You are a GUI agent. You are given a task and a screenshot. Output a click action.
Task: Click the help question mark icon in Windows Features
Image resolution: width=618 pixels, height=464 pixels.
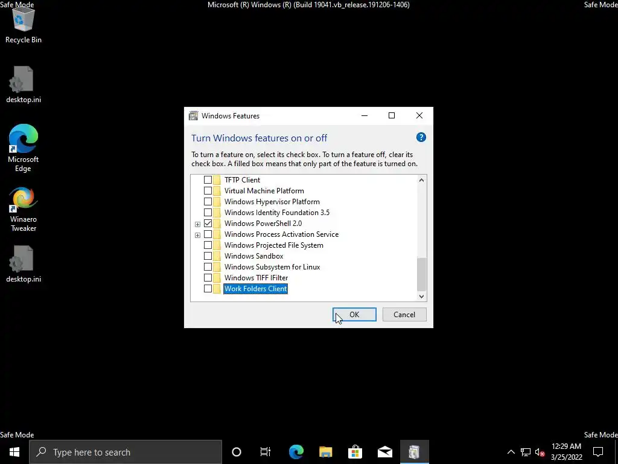pyautogui.click(x=421, y=137)
